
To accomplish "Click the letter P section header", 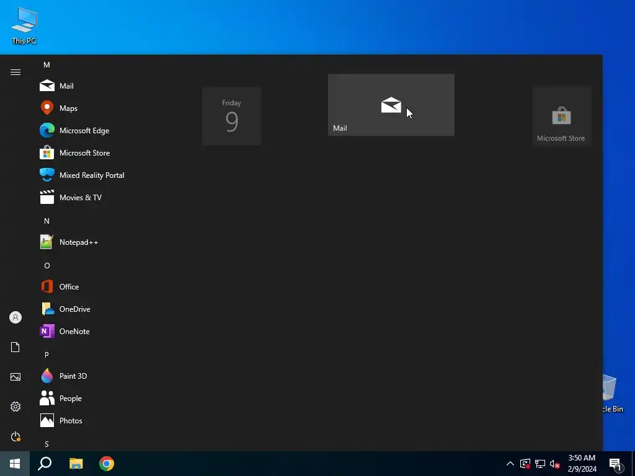I will click(x=47, y=355).
